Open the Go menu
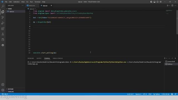Image resolution: width=178 pixels, height=100 pixels. click(27, 2)
